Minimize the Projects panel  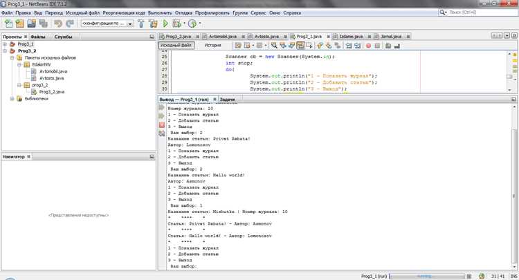[152, 37]
